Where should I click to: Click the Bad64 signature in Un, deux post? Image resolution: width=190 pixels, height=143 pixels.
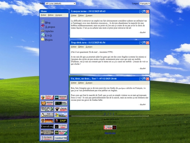[x=142, y=105]
